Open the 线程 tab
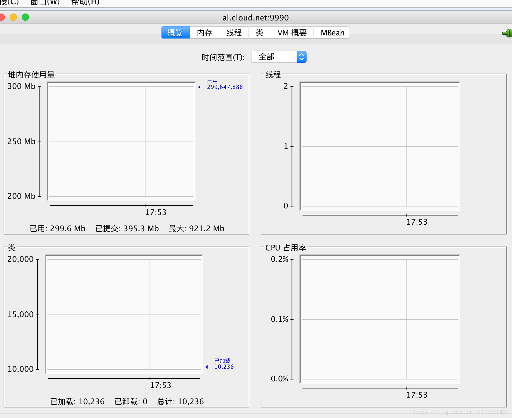512x418 pixels. pos(234,32)
